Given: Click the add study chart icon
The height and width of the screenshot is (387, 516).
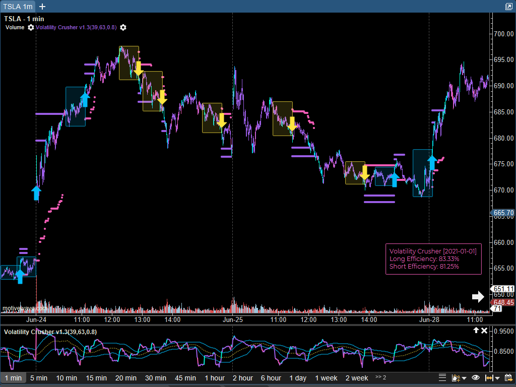Looking at the screenshot, I should (456, 378).
